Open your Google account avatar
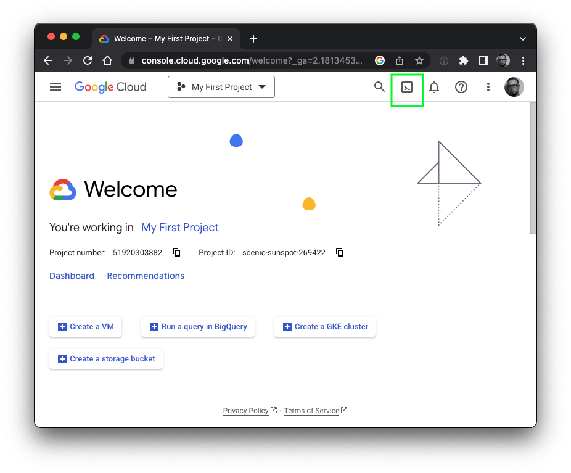The width and height of the screenshot is (571, 473). [514, 87]
